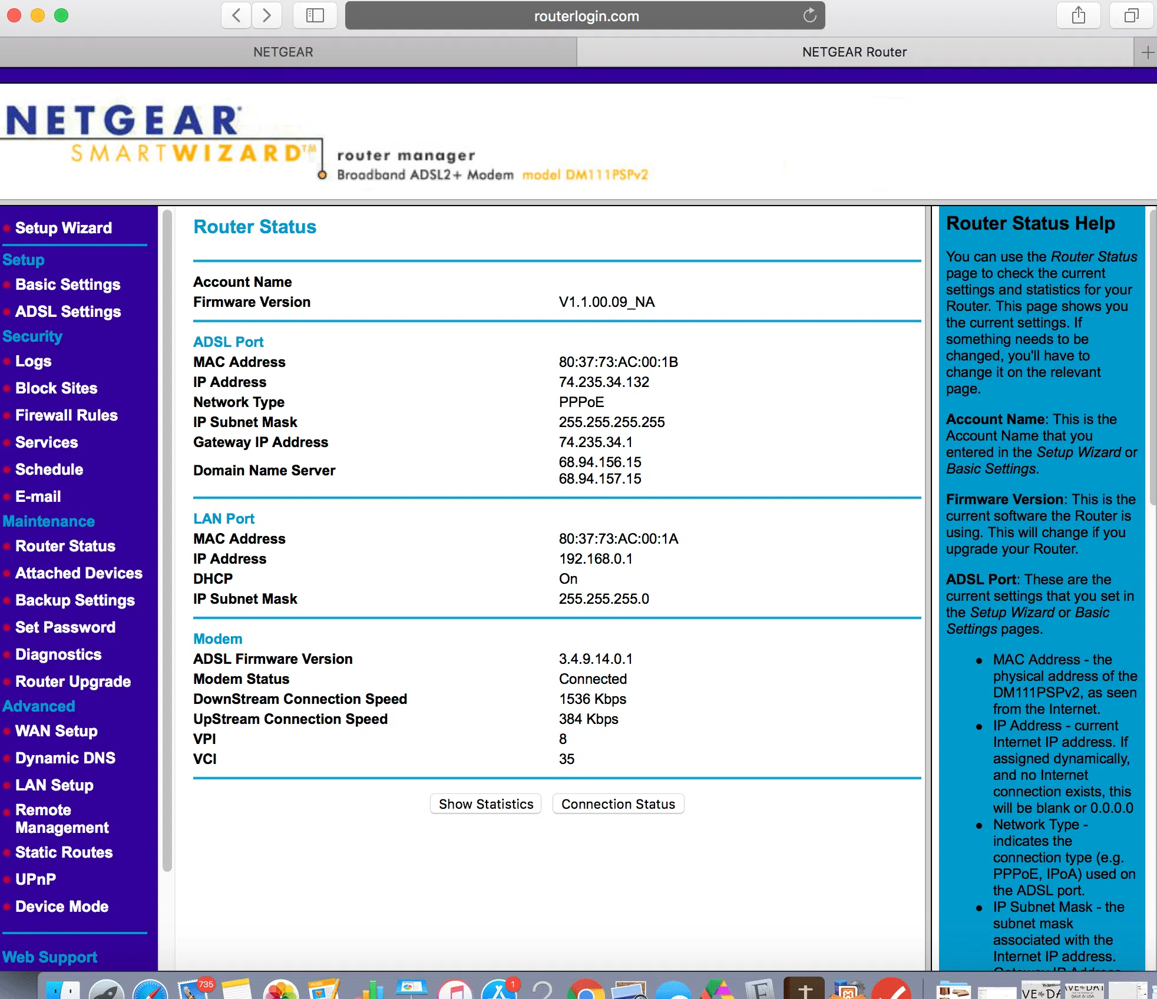Open Google Chrome in the dock
This screenshot has height=999, width=1157.
(585, 991)
